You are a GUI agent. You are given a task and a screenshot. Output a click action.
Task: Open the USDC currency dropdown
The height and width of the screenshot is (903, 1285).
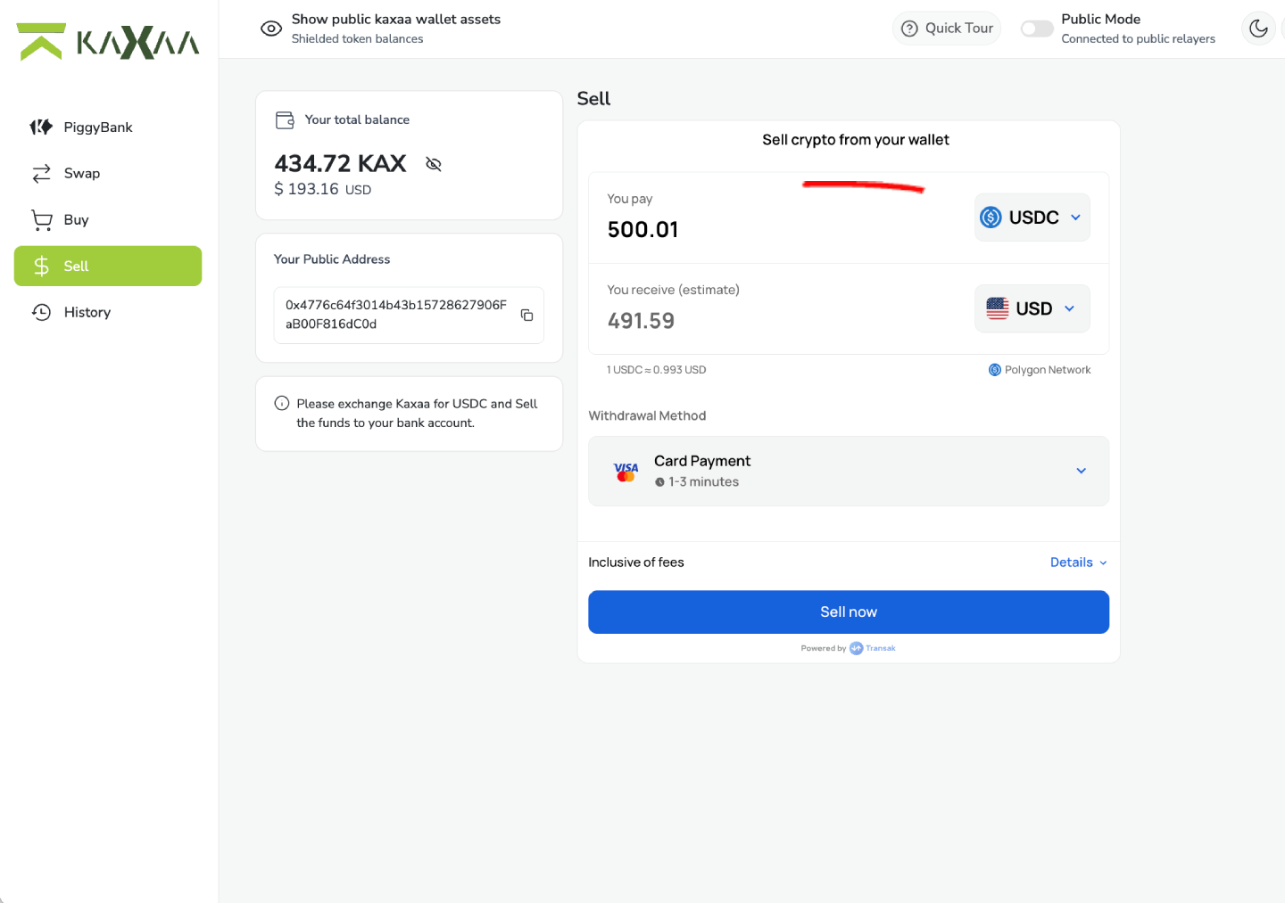coord(1032,218)
